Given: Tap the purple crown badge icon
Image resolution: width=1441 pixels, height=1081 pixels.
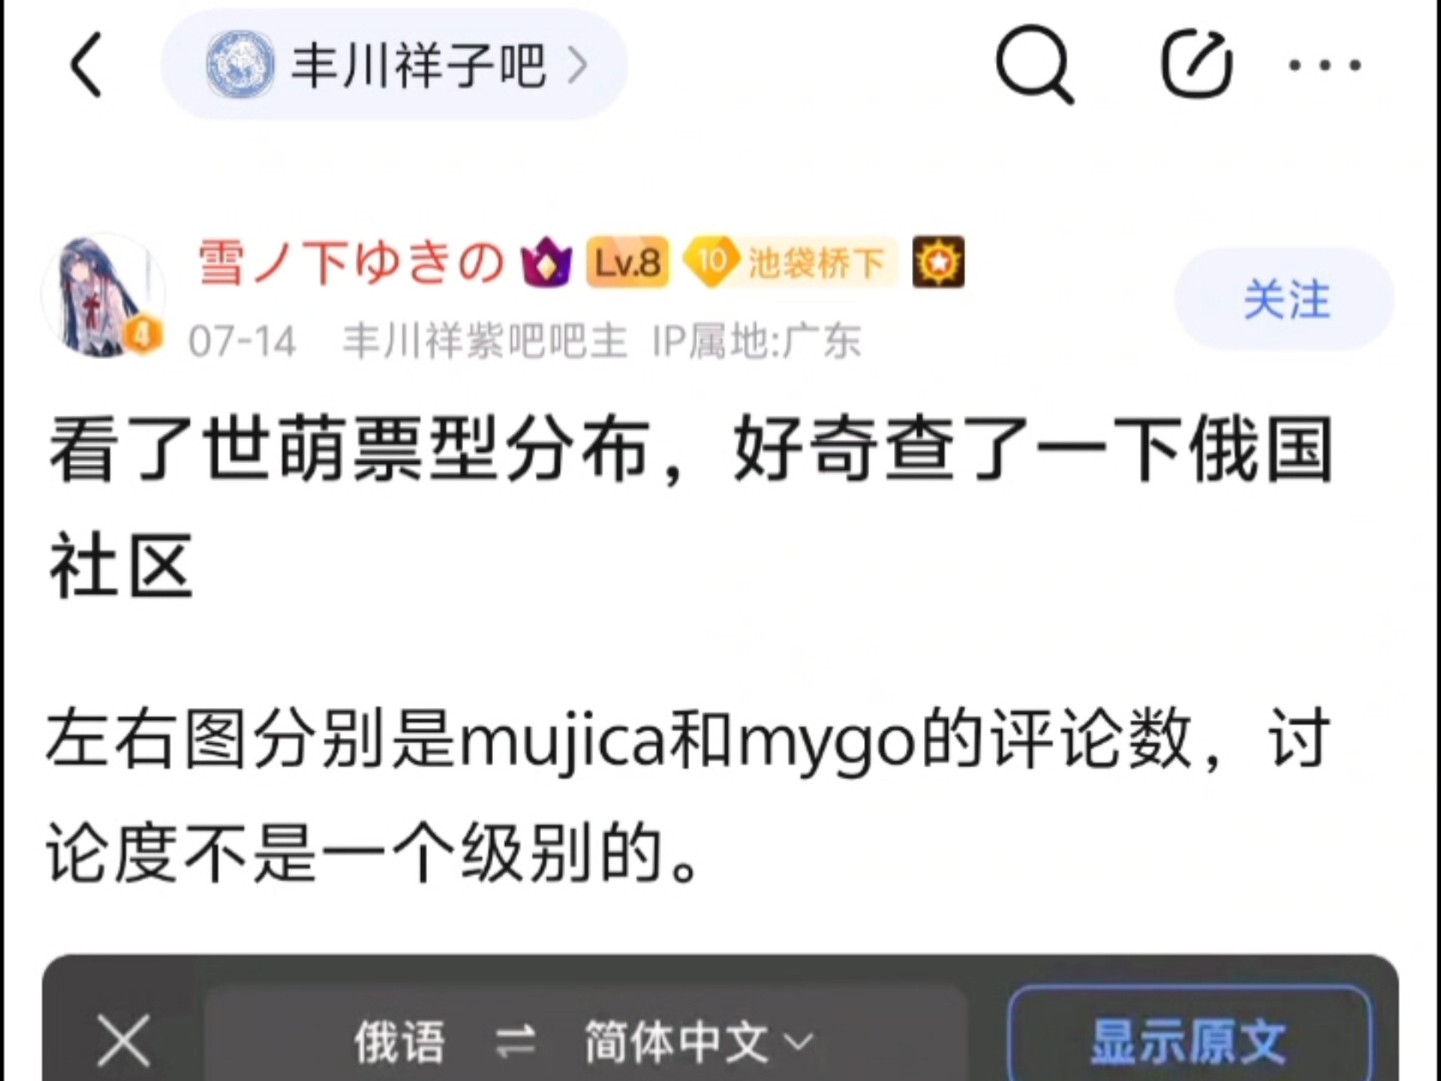Looking at the screenshot, I should 546,262.
